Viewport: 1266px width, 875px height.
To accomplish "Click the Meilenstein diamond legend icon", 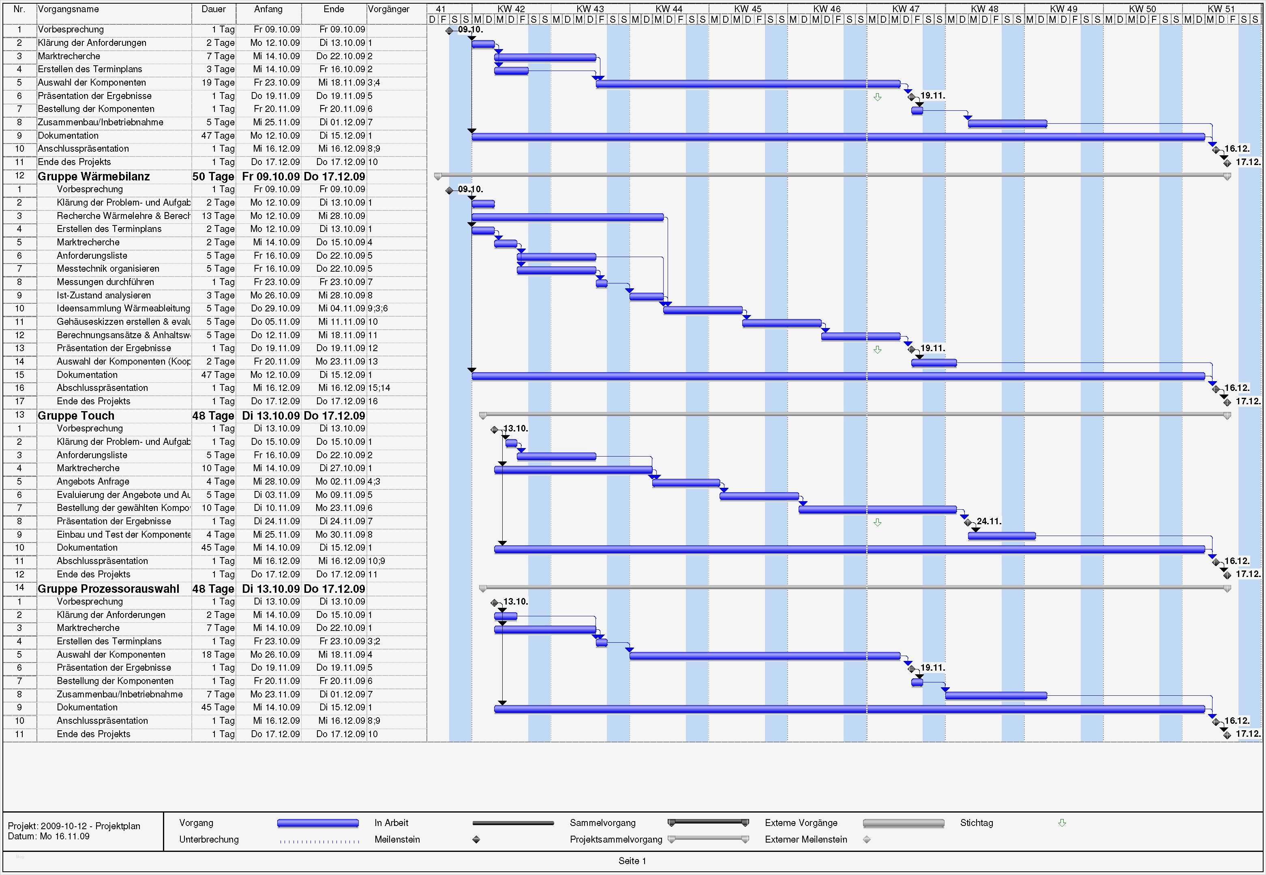I will tap(476, 839).
